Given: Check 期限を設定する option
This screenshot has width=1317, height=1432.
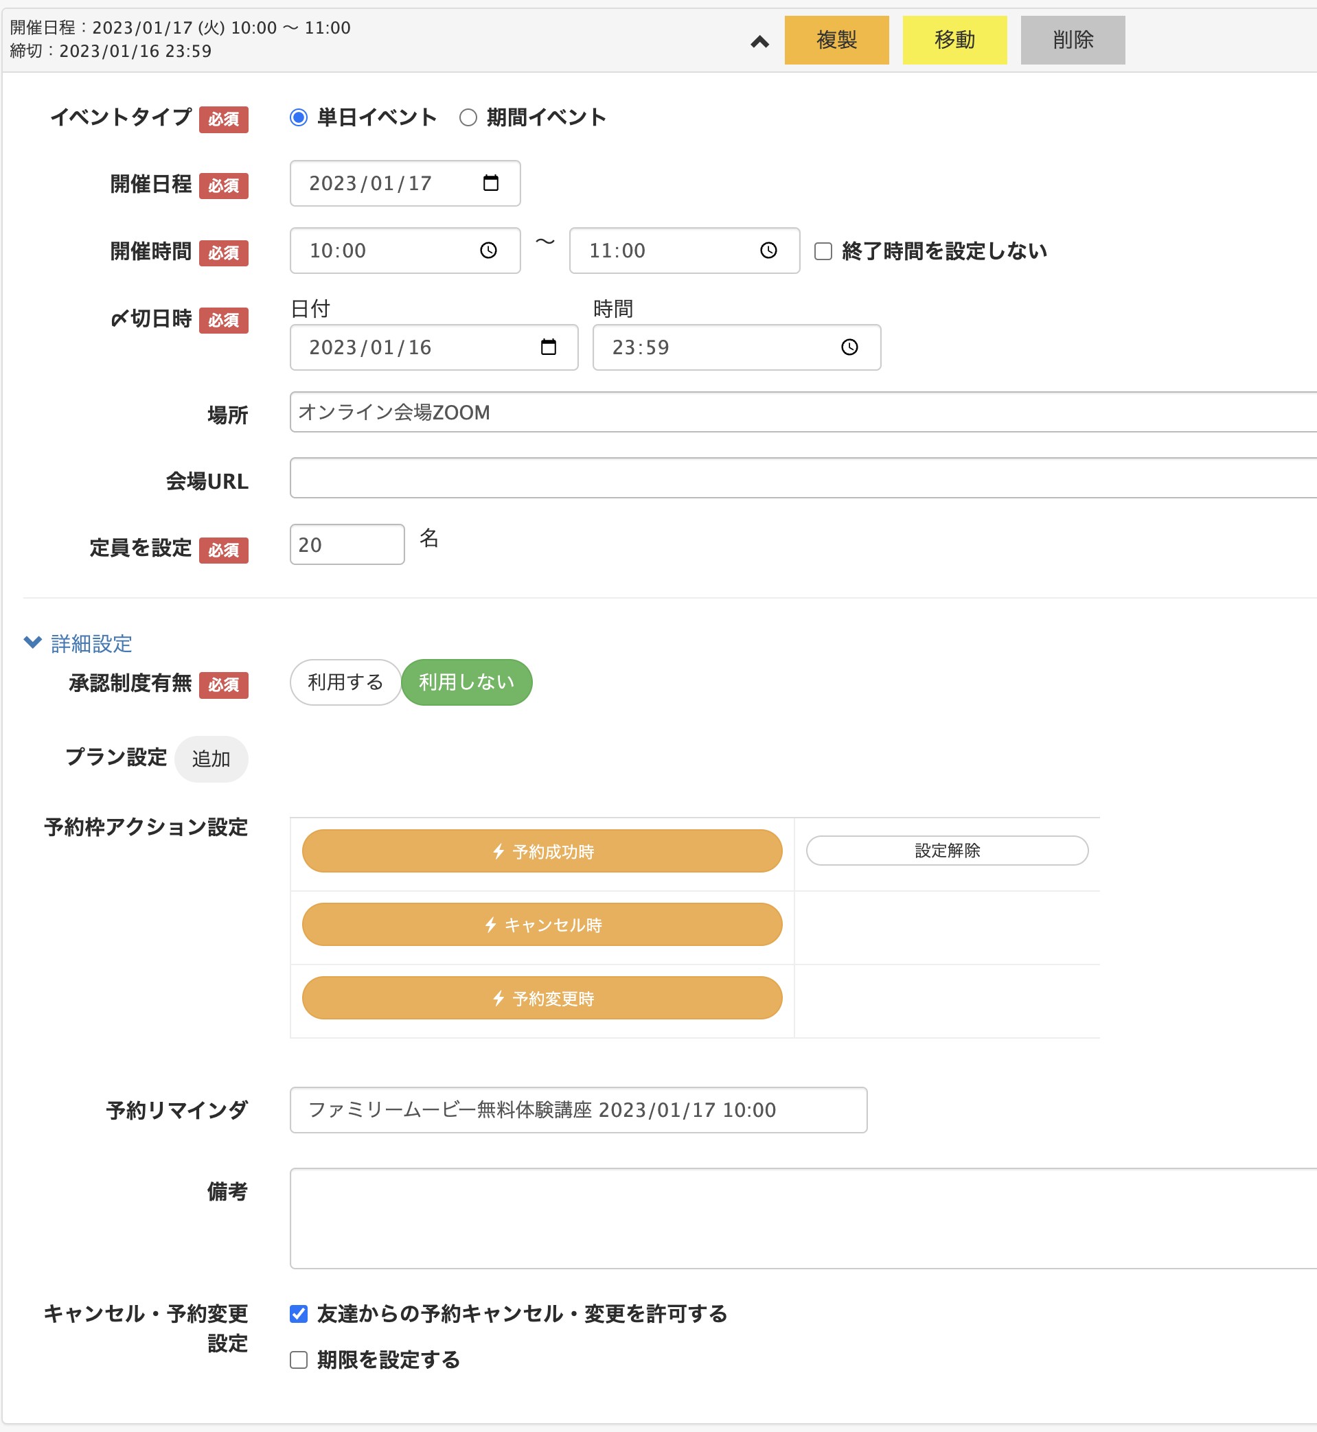Looking at the screenshot, I should tap(299, 1360).
